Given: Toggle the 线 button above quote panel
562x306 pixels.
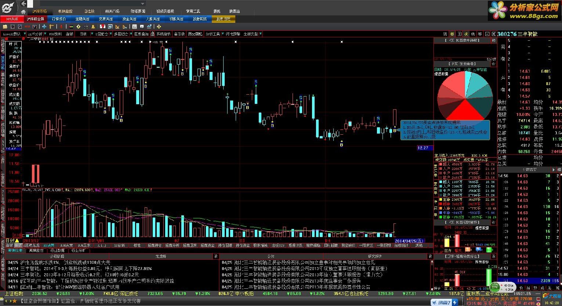Looking at the screenshot, I should [473, 34].
